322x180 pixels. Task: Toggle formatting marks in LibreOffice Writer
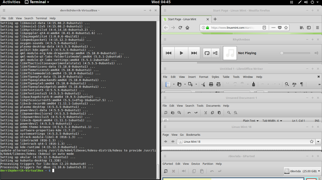click(x=301, y=84)
